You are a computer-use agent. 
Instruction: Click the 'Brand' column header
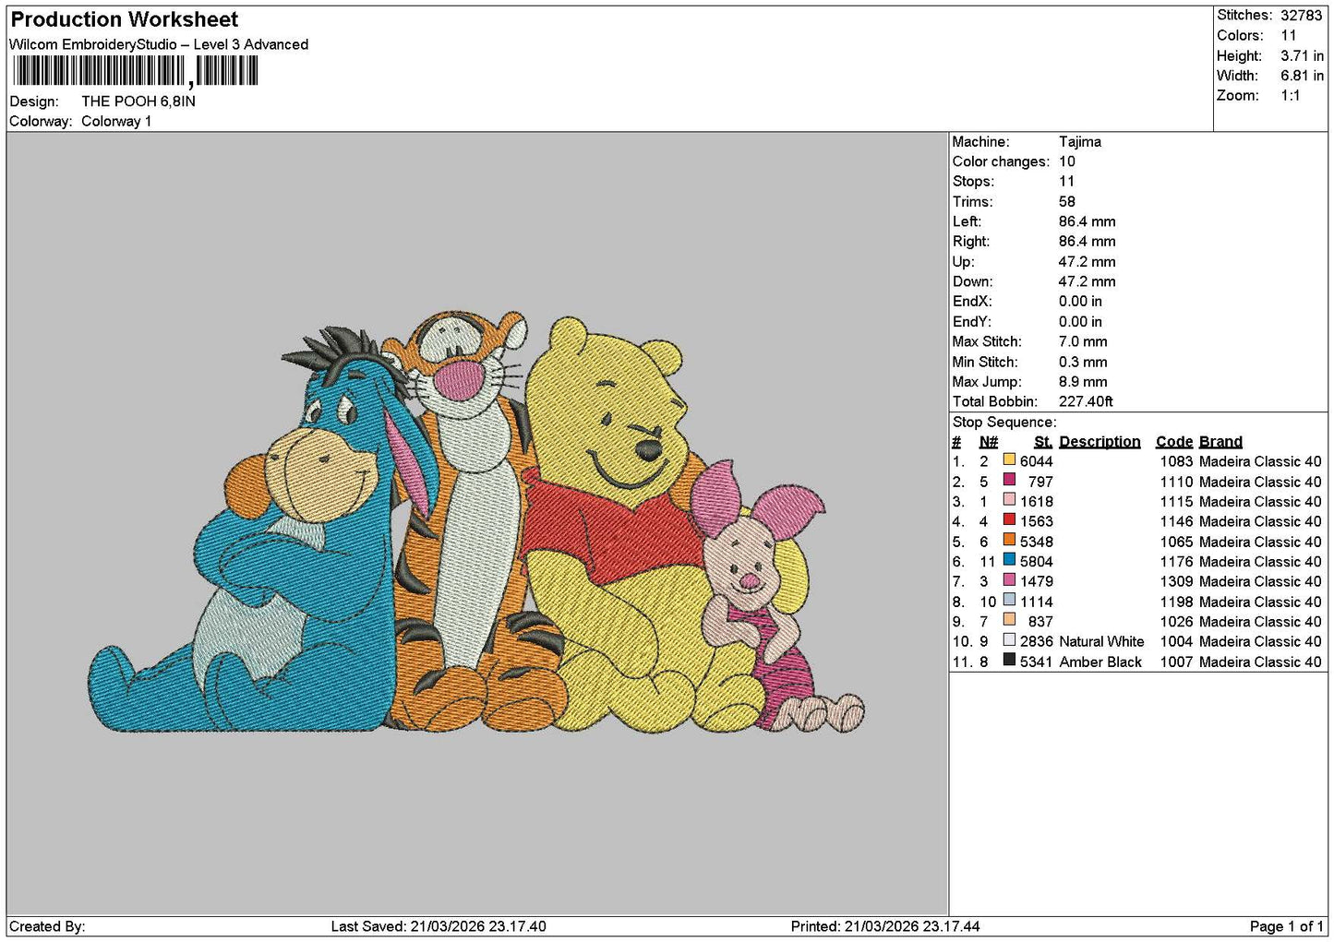(1220, 442)
